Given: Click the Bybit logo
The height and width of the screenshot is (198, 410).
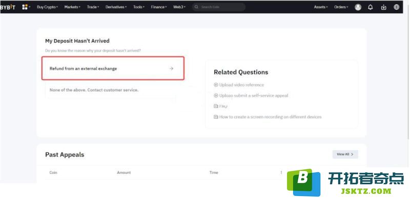Looking at the screenshot, I should [x=8, y=7].
